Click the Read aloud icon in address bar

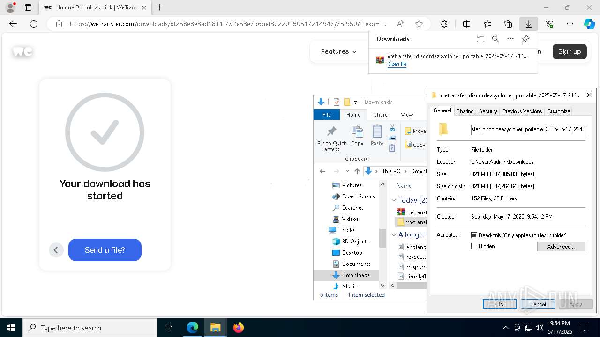point(400,24)
